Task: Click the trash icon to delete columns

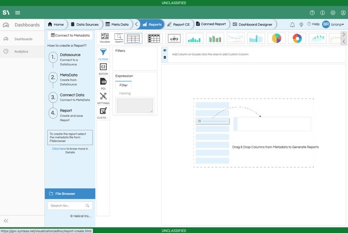Action: coord(165,57)
